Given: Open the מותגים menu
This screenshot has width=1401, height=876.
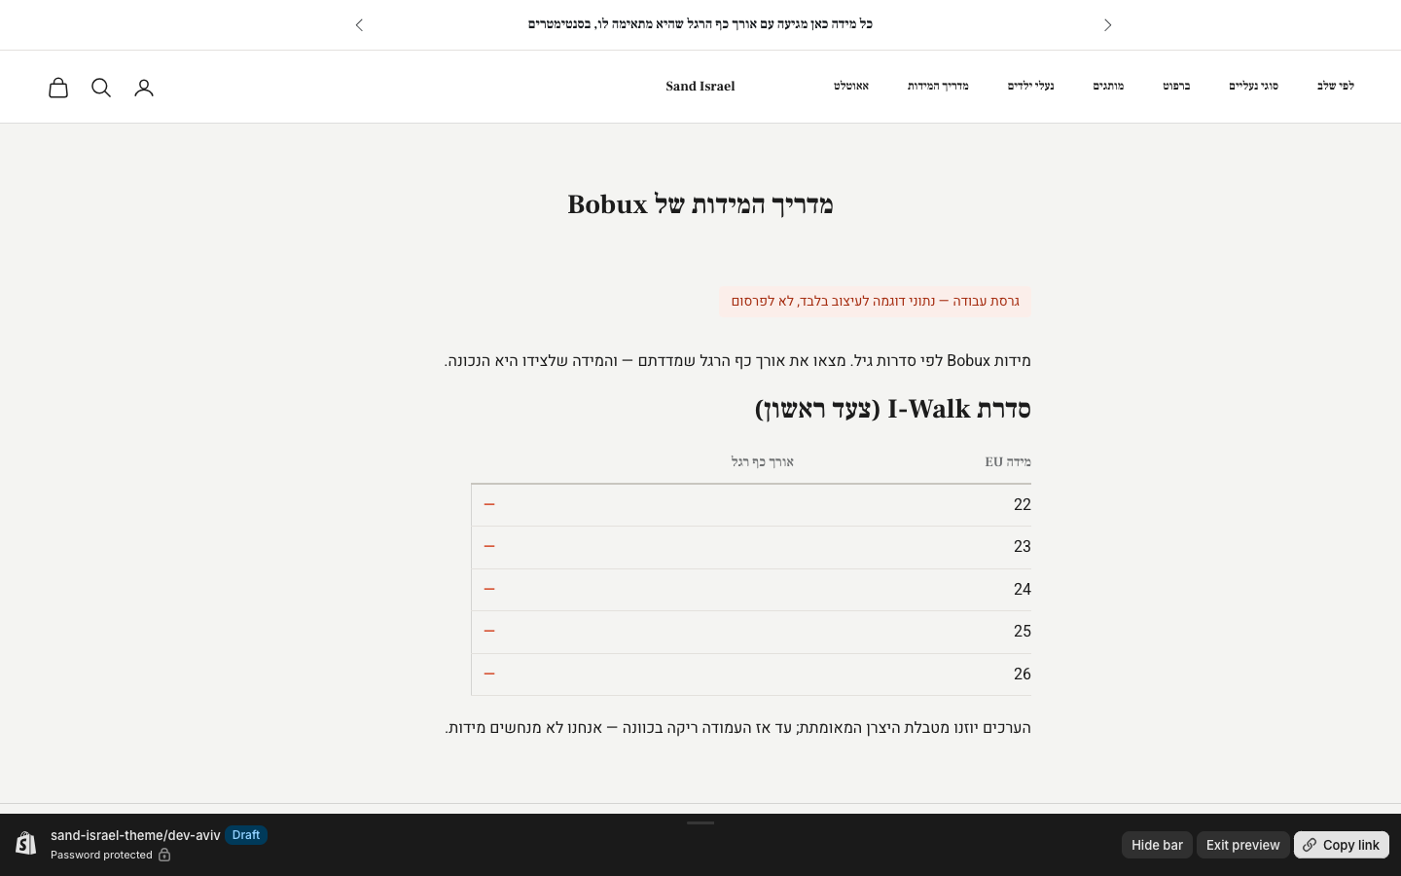Looking at the screenshot, I should point(1108,87).
